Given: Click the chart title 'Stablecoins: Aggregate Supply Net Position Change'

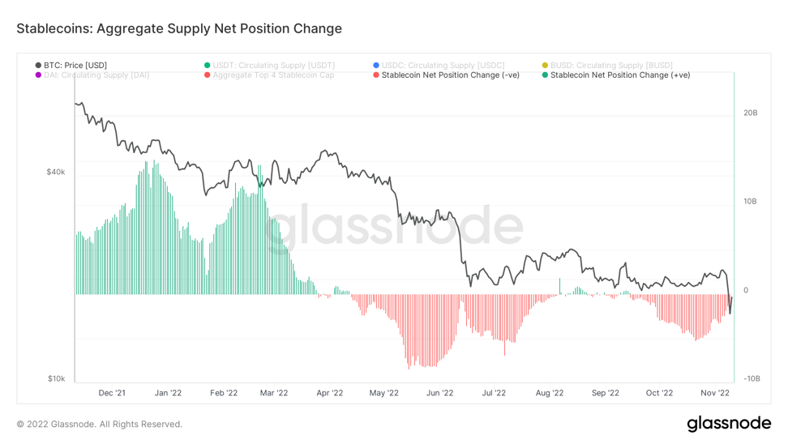Looking at the screenshot, I should tap(179, 29).
